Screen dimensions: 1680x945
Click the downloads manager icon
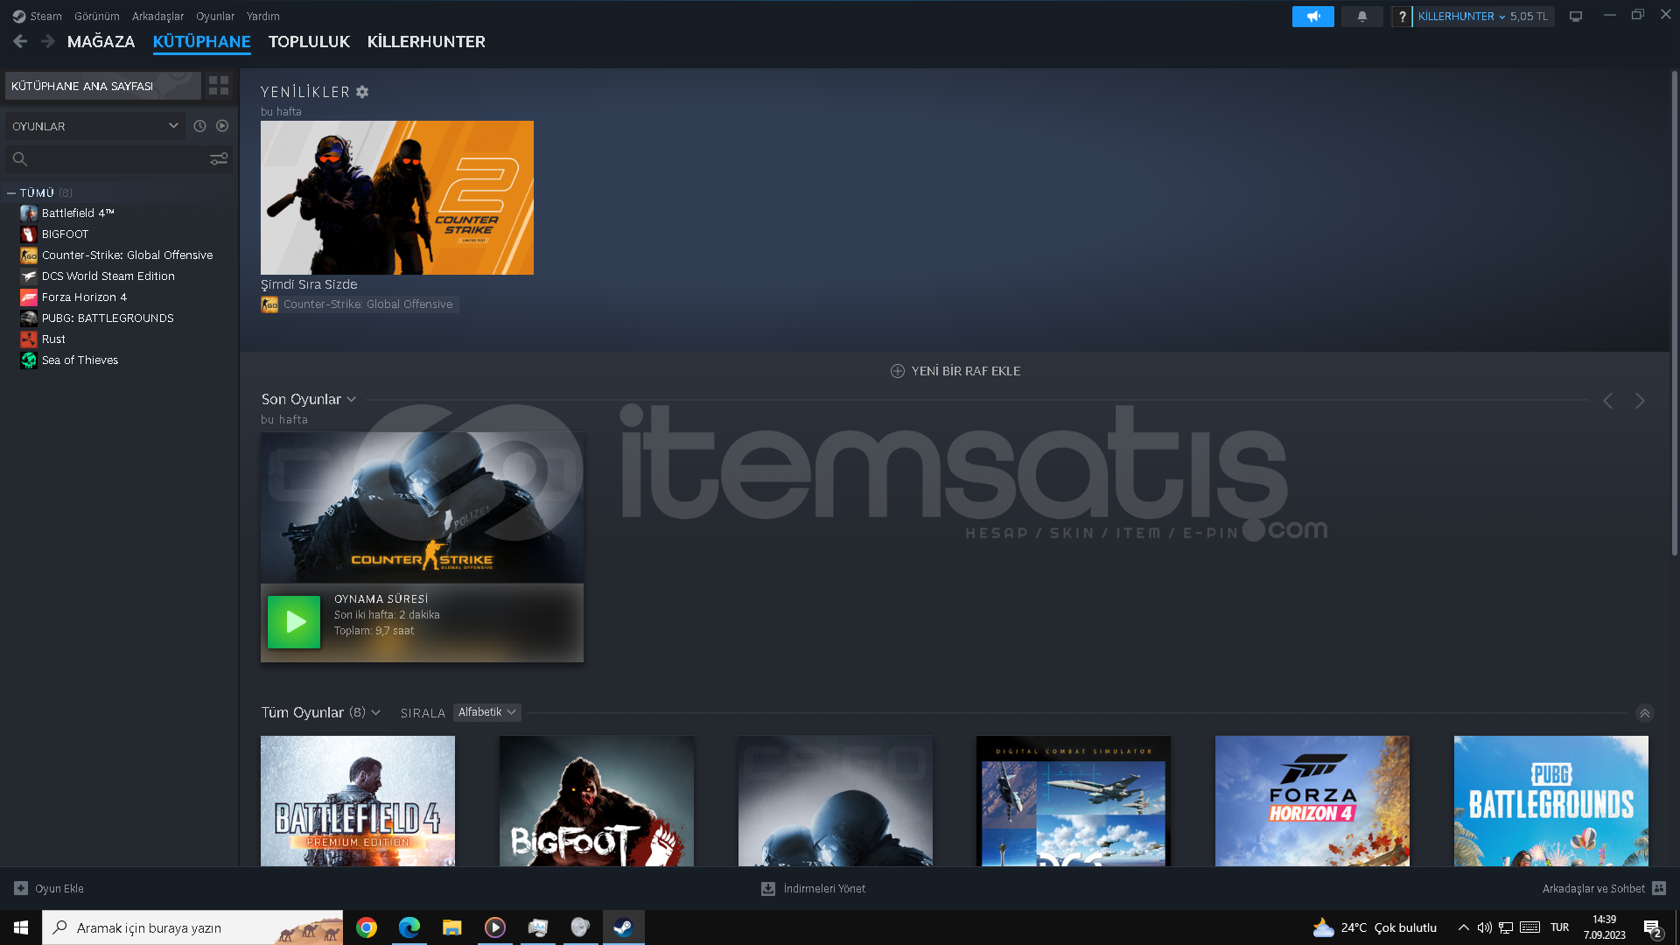point(767,888)
